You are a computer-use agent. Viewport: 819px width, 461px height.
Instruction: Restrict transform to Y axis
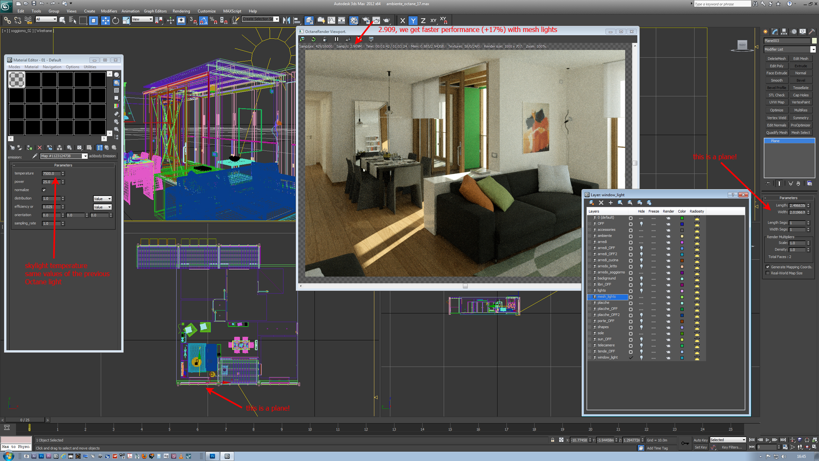click(412, 20)
